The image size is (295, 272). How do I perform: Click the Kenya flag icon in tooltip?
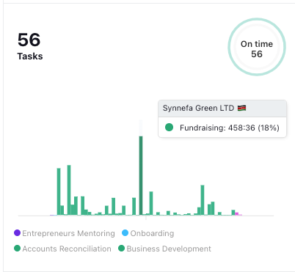coord(241,108)
